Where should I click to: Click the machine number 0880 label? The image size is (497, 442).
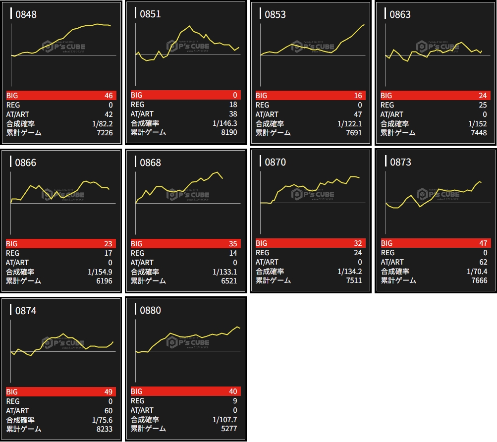[150, 310]
